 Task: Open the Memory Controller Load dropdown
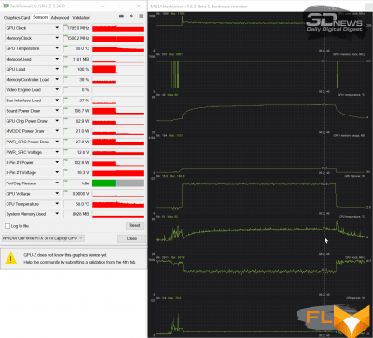[x=57, y=80]
